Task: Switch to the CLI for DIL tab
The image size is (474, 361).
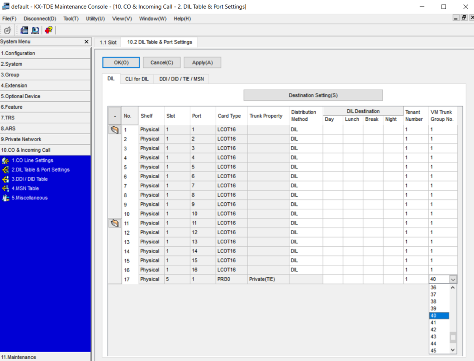Action: (137, 79)
